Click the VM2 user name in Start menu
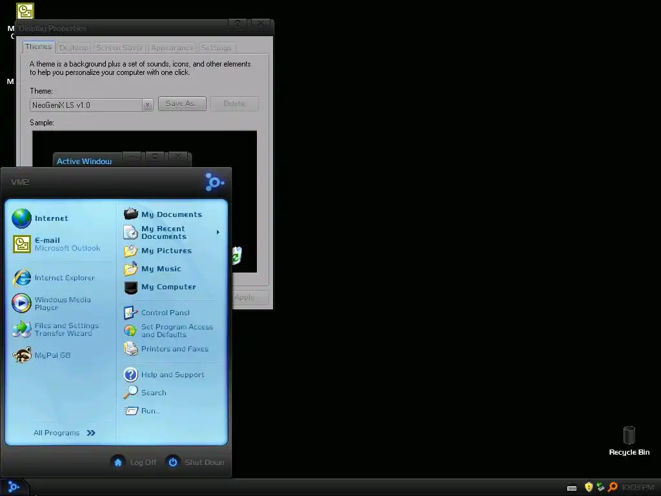 tap(20, 181)
